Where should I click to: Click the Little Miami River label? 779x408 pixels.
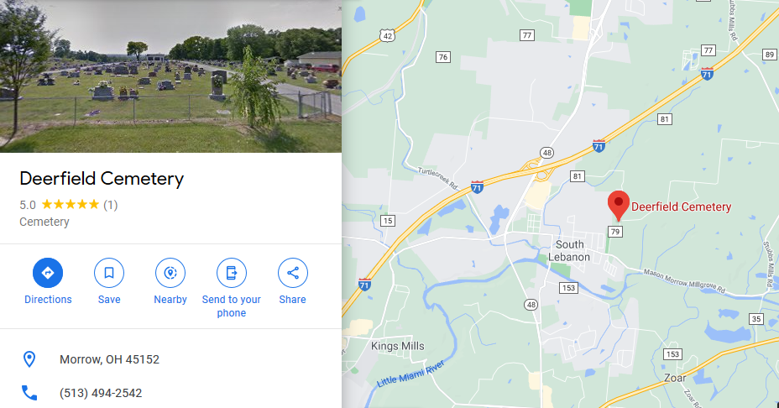410,374
